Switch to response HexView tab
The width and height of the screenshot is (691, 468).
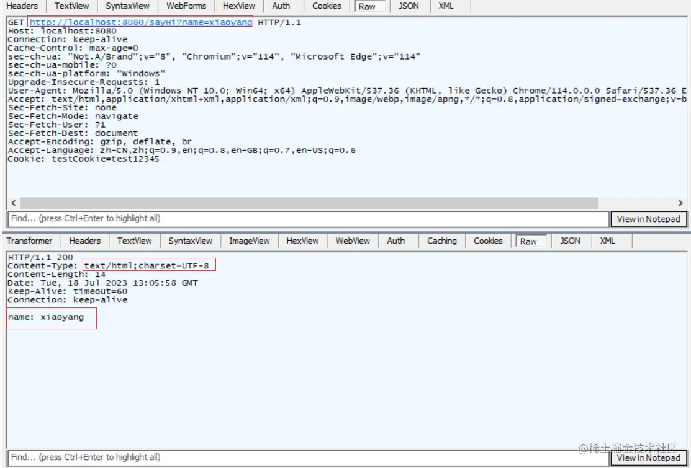click(x=302, y=241)
